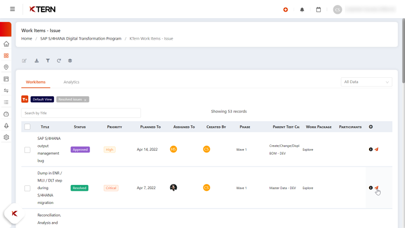
Task: Click the page vertical scrollbar
Action: click(x=403, y=52)
